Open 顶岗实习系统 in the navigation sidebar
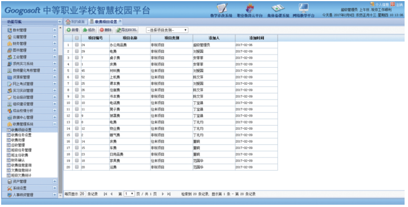 pos(23,64)
